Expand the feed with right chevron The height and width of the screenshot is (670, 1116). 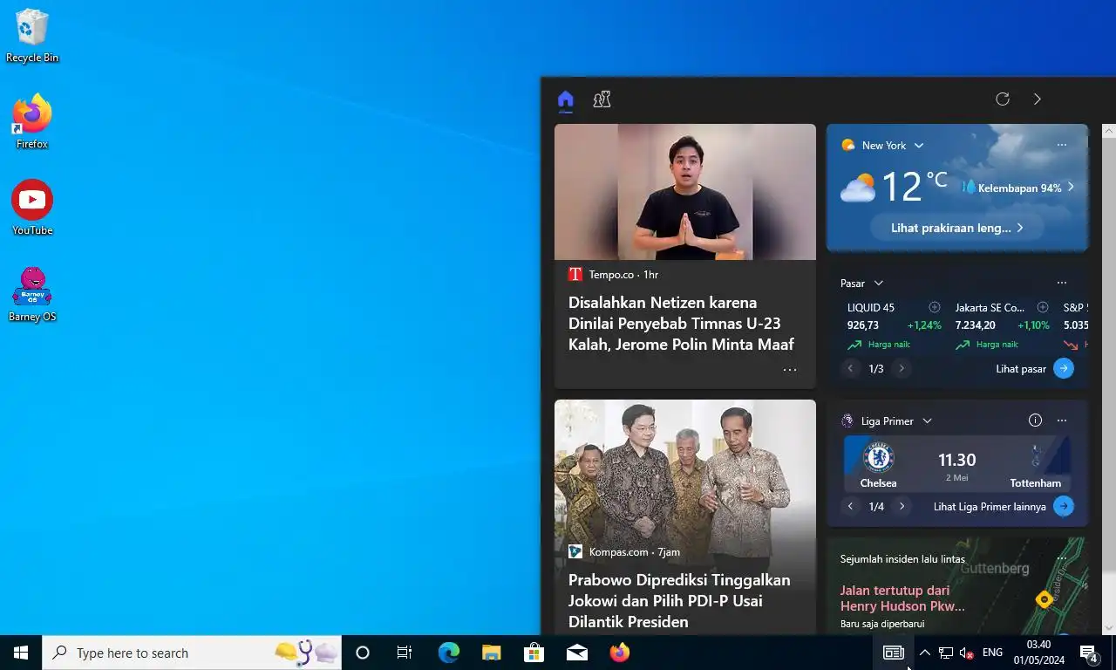click(1037, 99)
